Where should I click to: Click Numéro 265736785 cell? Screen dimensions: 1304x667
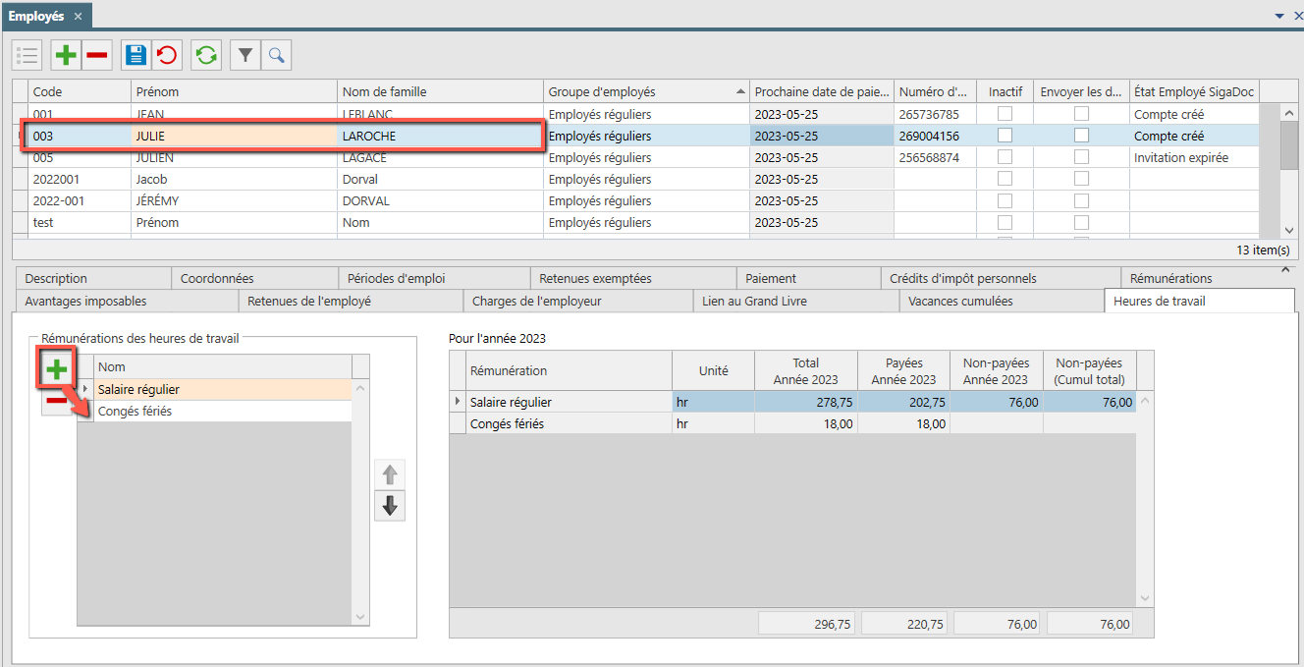coord(935,114)
